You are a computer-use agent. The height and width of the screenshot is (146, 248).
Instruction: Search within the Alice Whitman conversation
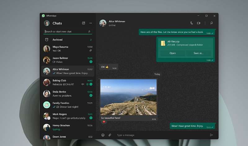point(211,23)
